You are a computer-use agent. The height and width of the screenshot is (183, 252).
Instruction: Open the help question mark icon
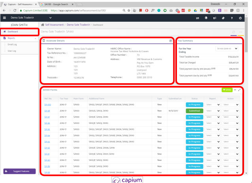(232, 18)
